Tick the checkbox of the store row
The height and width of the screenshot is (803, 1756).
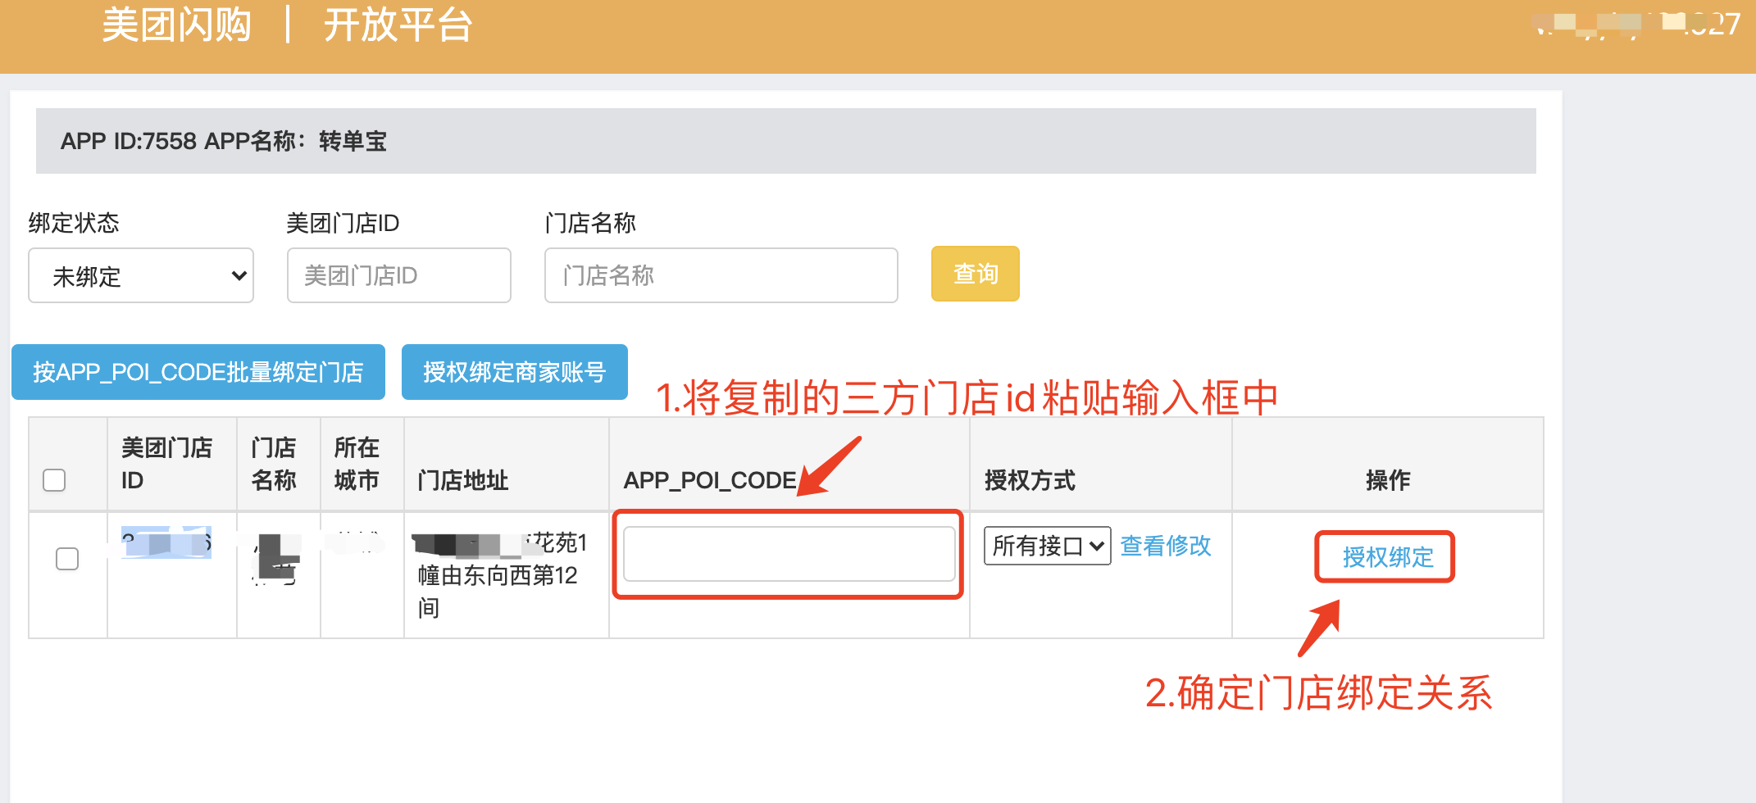[67, 559]
